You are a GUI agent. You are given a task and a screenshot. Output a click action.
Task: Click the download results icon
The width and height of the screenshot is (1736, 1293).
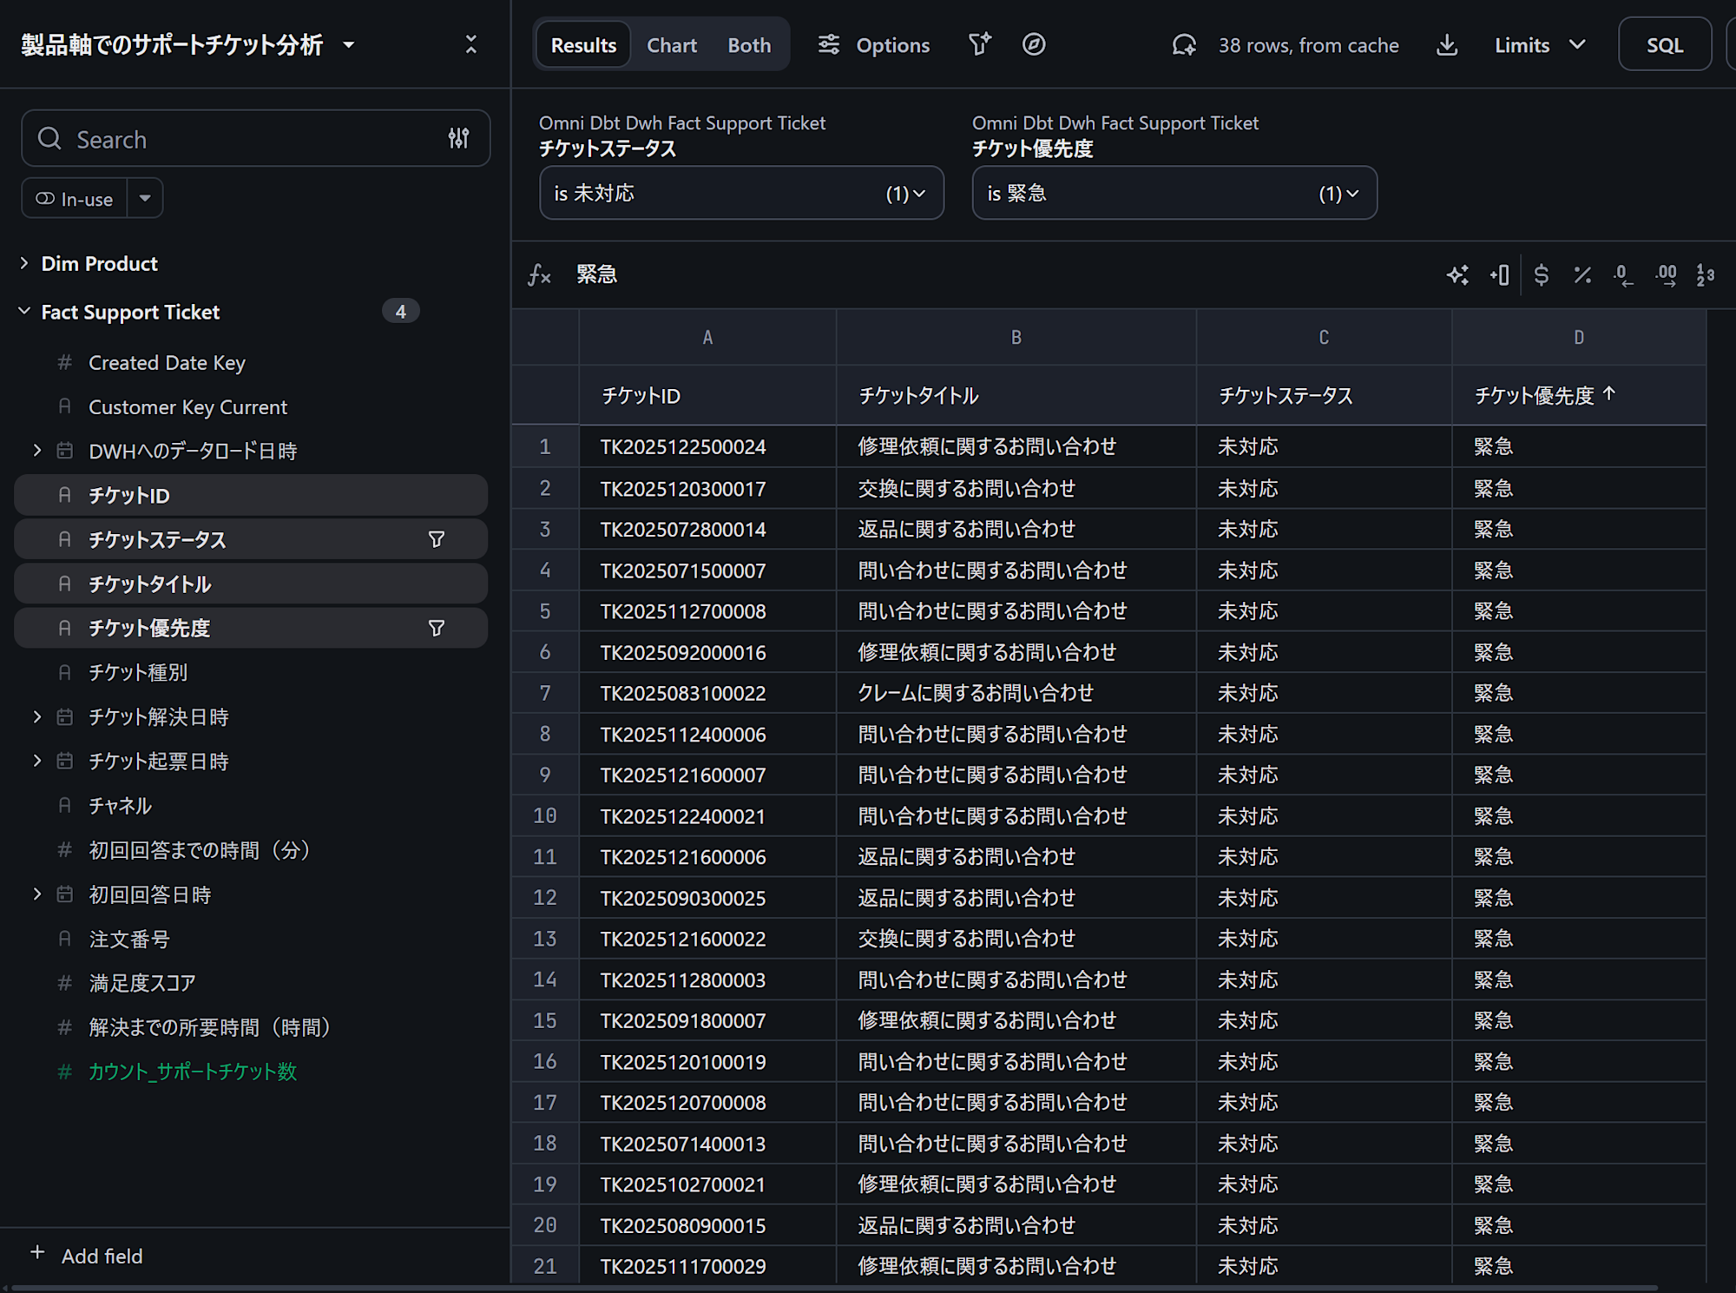click(1446, 45)
